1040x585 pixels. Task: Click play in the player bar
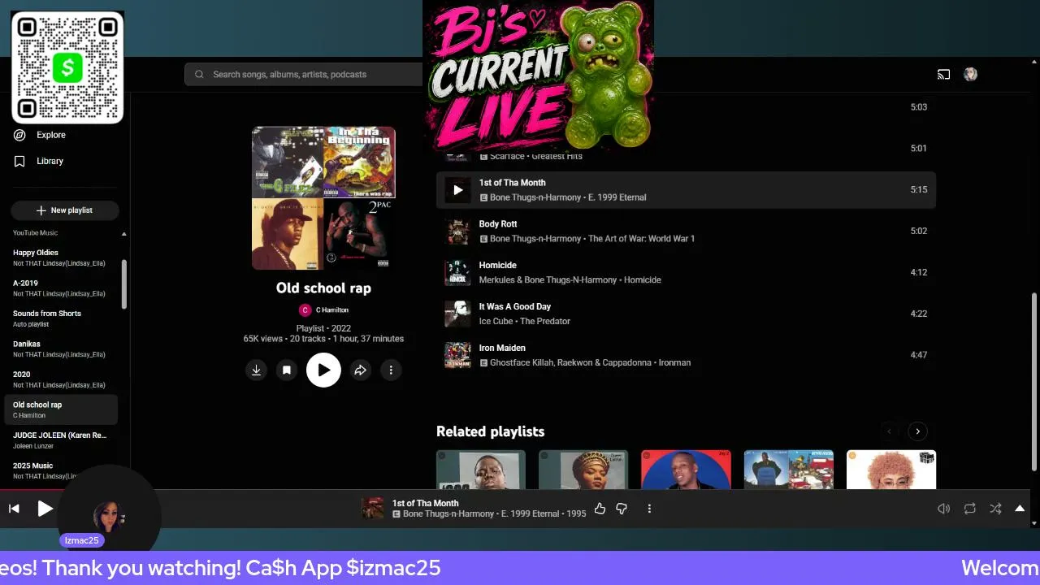tap(45, 509)
